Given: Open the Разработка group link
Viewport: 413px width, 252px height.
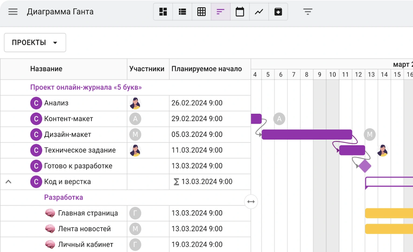Looking at the screenshot, I should [63, 197].
